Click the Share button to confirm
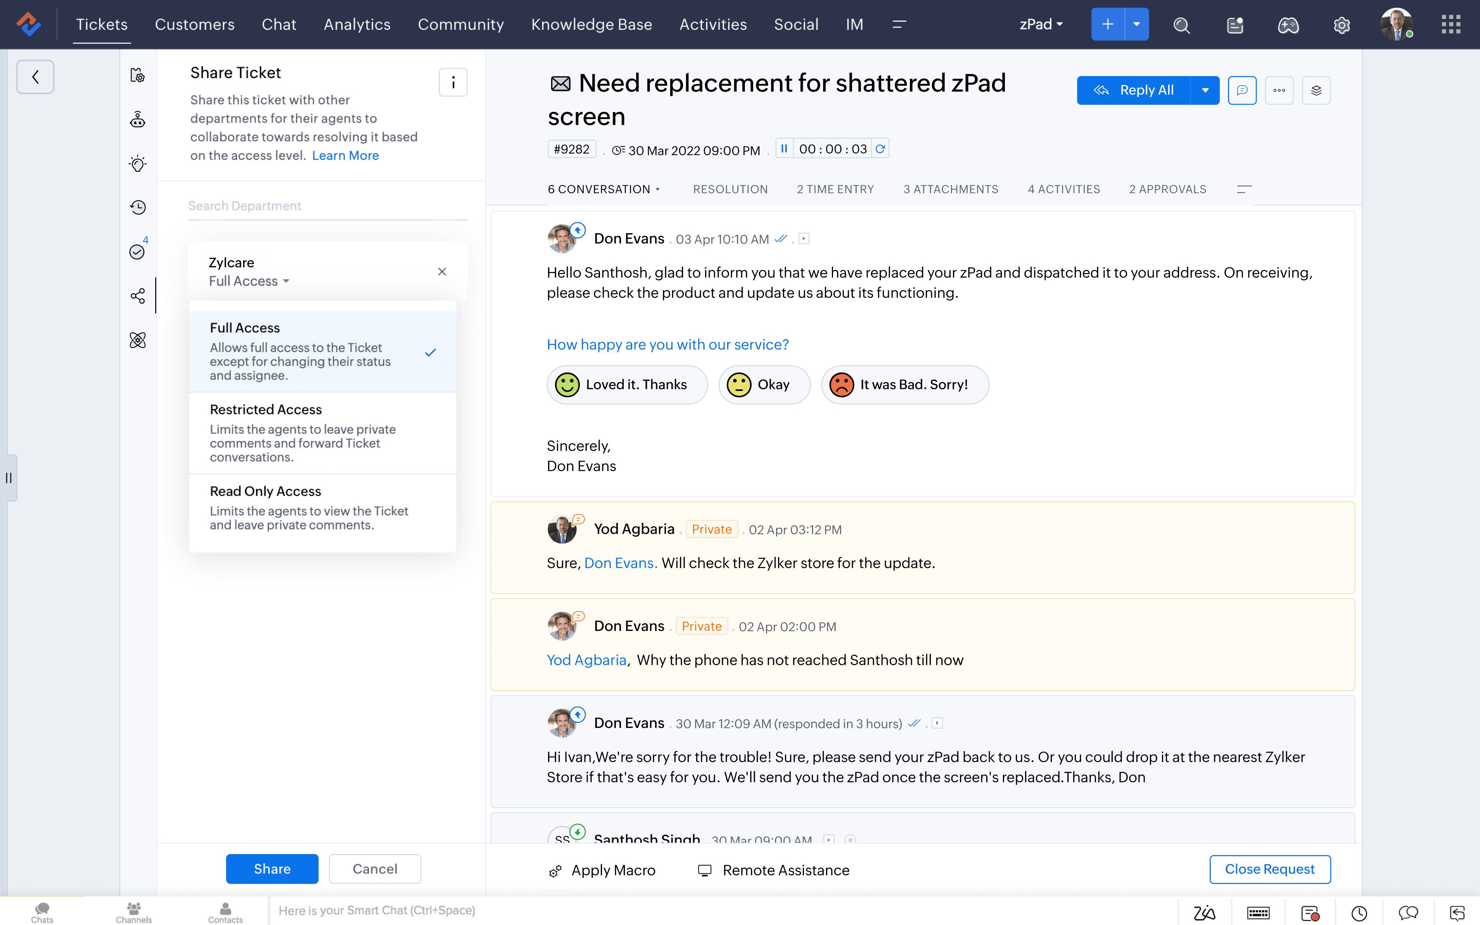The image size is (1480, 925). (x=272, y=868)
